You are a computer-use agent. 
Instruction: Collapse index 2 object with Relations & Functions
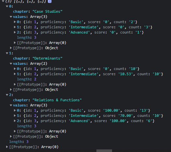click(7, 95)
